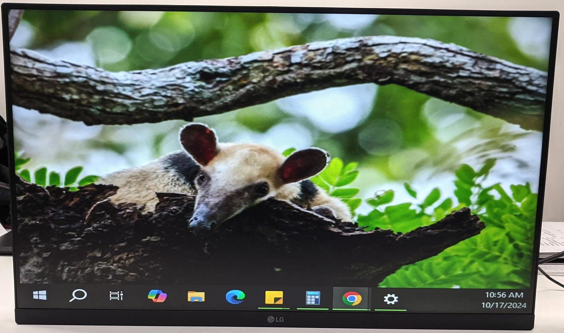Open the Windows Start menu
This screenshot has height=333, width=564.
coord(40,296)
